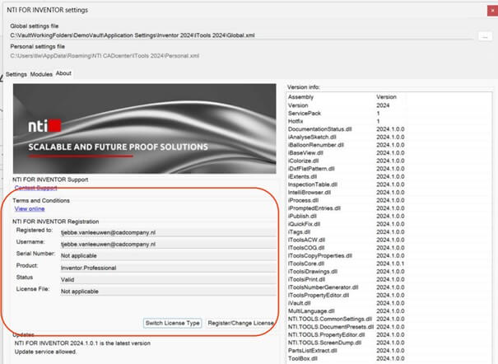Viewport: 498px width, 364px height.
Task: Click the Registered to email field
Action: tap(168, 232)
